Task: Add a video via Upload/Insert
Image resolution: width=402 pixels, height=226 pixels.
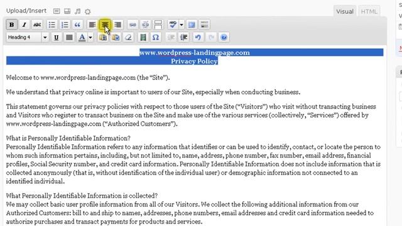Action: (67, 11)
